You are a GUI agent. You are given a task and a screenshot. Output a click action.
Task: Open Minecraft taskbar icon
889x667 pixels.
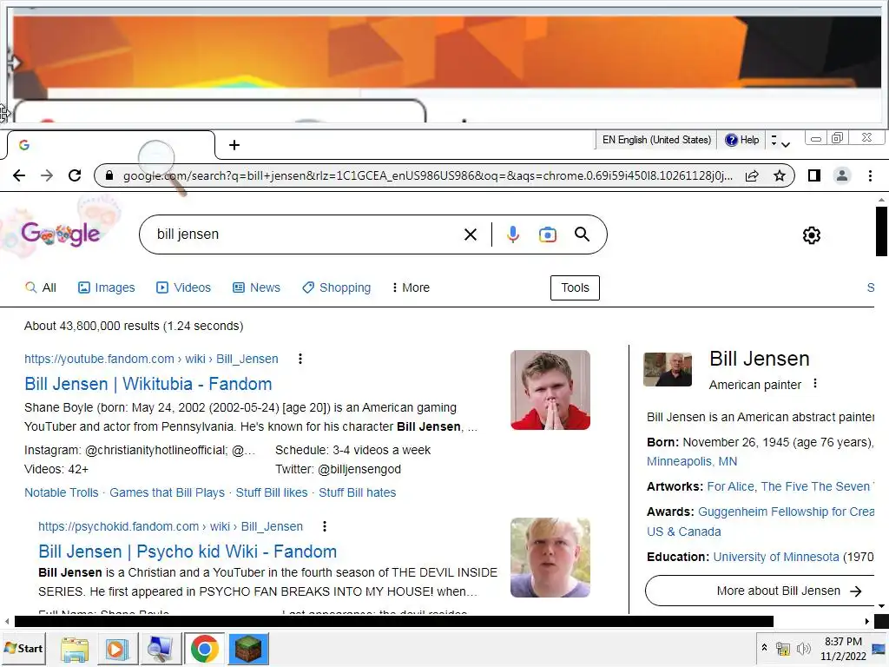coord(248,649)
